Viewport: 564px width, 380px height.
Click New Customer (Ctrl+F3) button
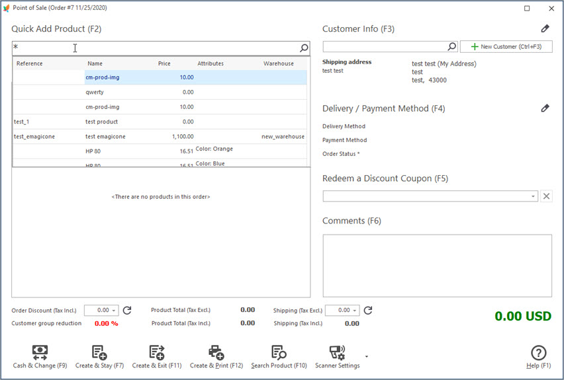(506, 46)
